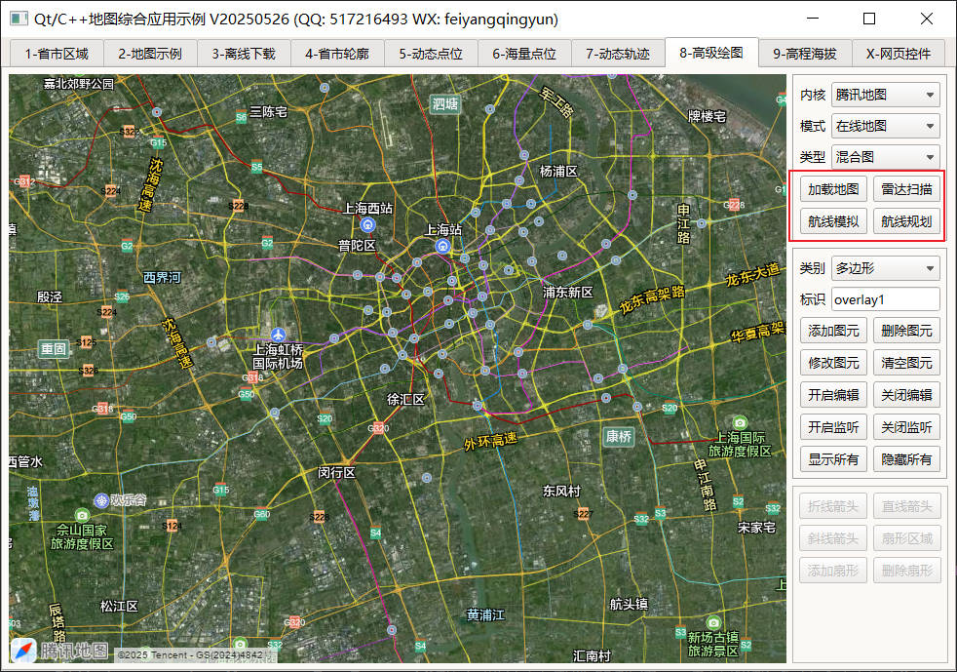Screen dimensions: 957x672
Task: Click the 8-高级绘图 tab
Action: [x=711, y=53]
